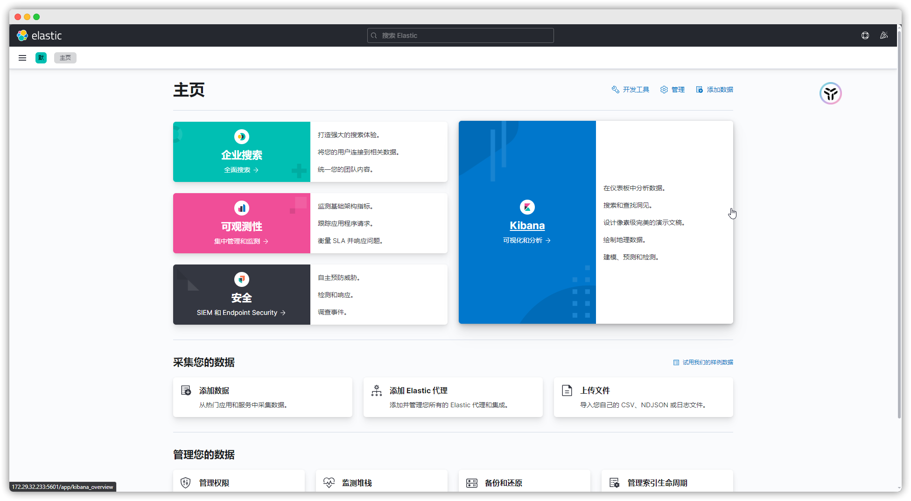This screenshot has height=501, width=911.
Task: Click text 监测基础架构指标。
Action: tap(346, 206)
